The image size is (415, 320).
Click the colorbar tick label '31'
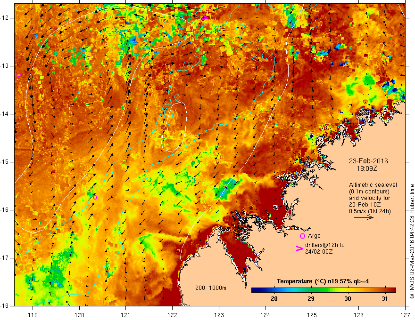385,299
